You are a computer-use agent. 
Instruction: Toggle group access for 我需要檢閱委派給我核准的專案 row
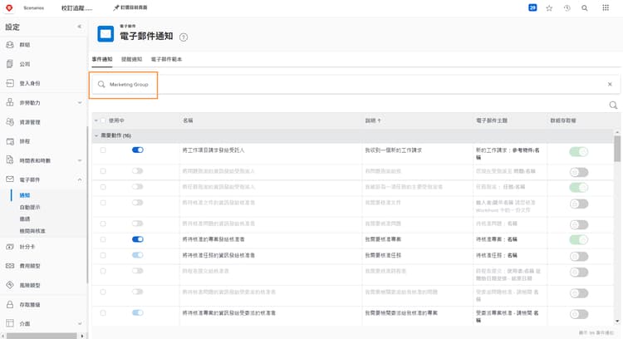(578, 314)
